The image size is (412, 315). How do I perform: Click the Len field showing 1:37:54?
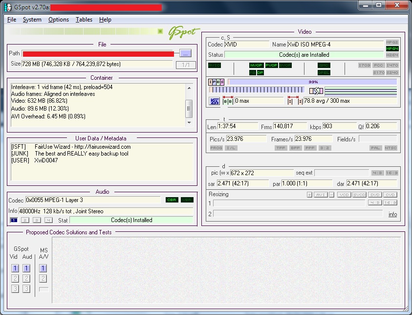click(x=238, y=126)
